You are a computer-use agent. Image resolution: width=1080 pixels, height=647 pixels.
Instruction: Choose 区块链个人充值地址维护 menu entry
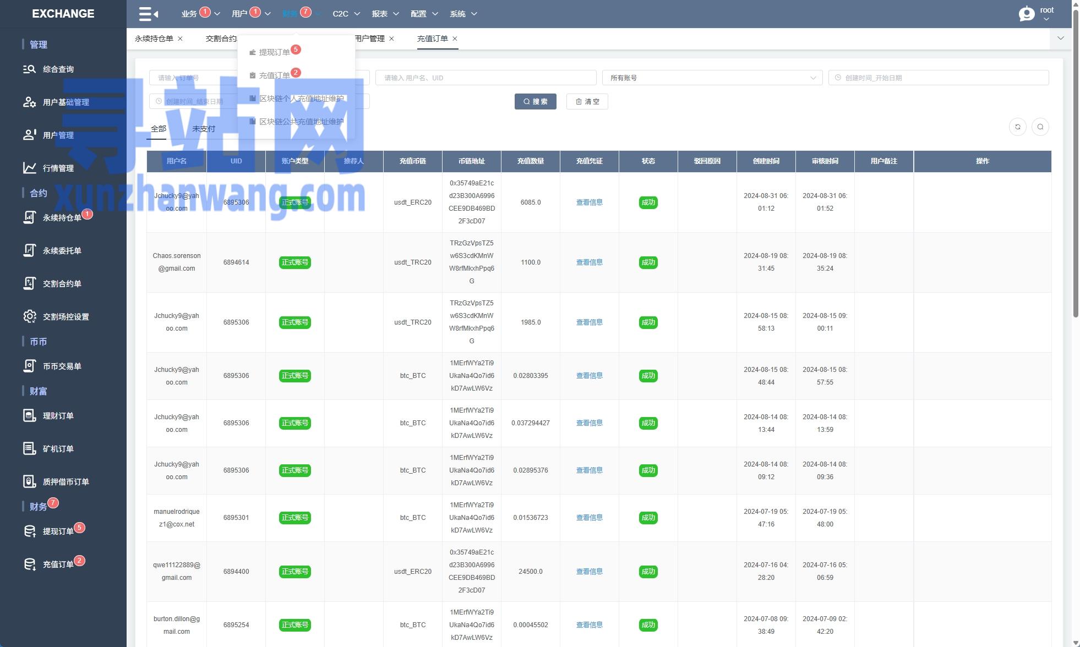[x=297, y=98]
